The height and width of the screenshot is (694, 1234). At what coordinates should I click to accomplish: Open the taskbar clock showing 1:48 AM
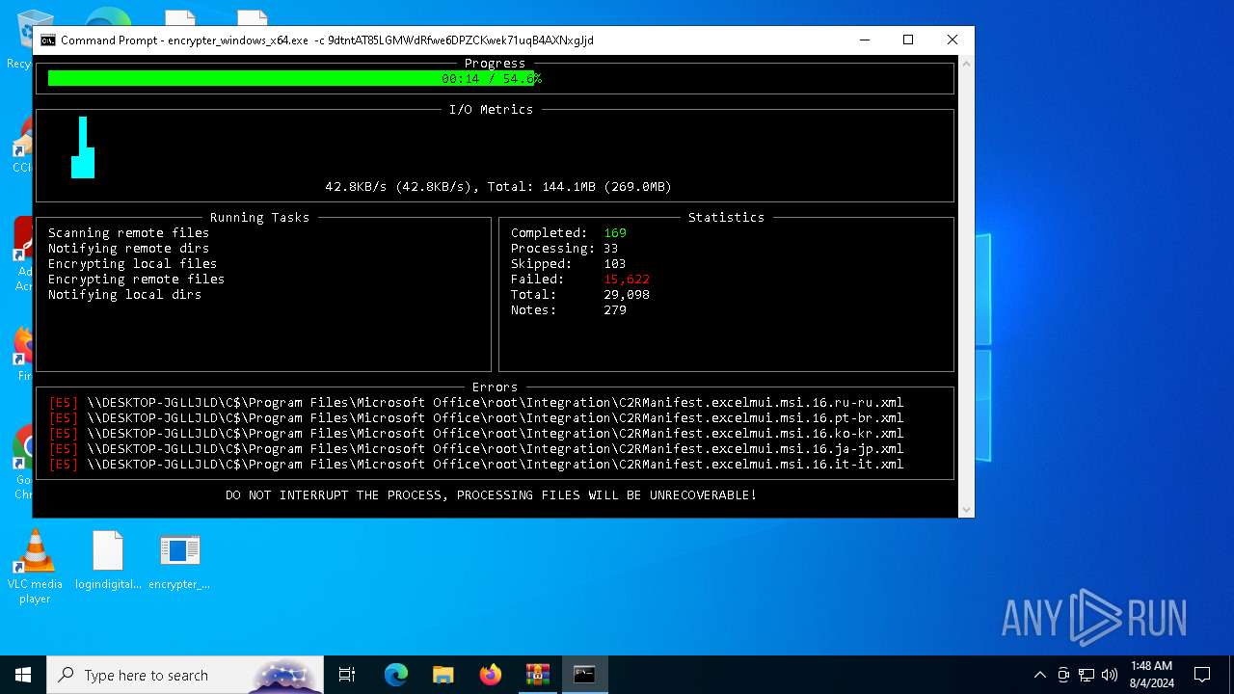(1151, 675)
